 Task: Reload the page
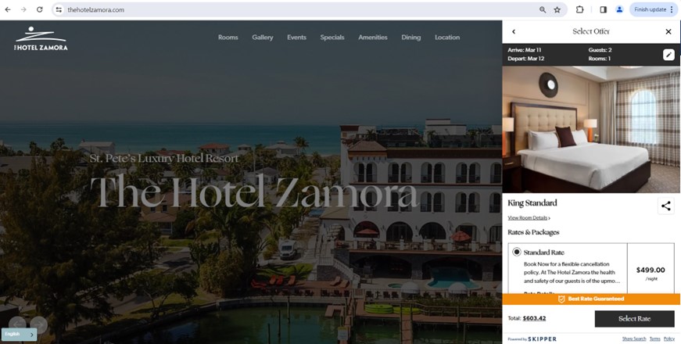40,9
